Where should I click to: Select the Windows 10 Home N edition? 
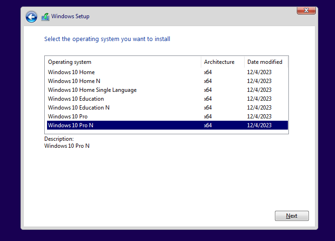point(74,81)
